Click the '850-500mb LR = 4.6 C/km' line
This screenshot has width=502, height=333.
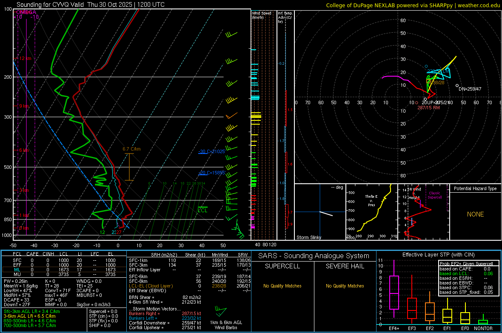tap(30, 321)
